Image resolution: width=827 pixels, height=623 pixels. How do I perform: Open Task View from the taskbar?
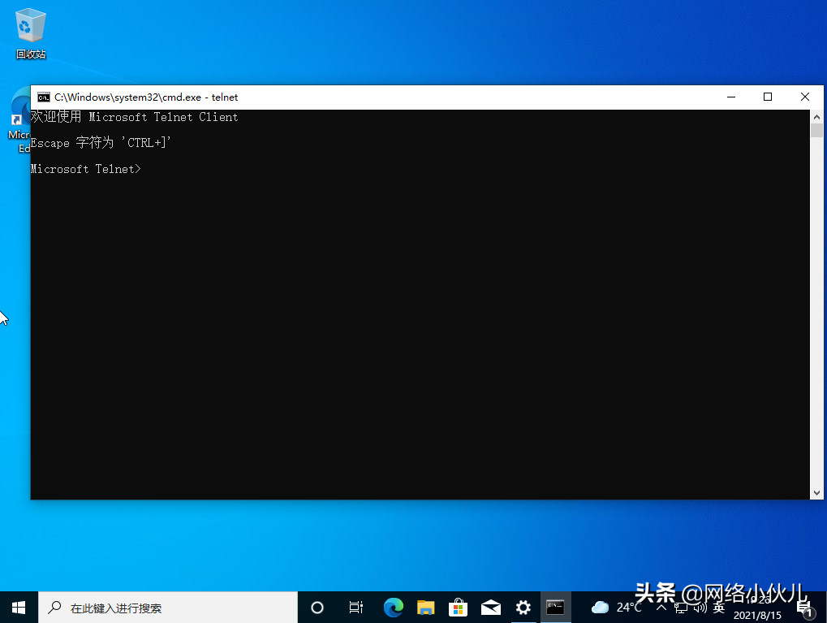pos(355,607)
